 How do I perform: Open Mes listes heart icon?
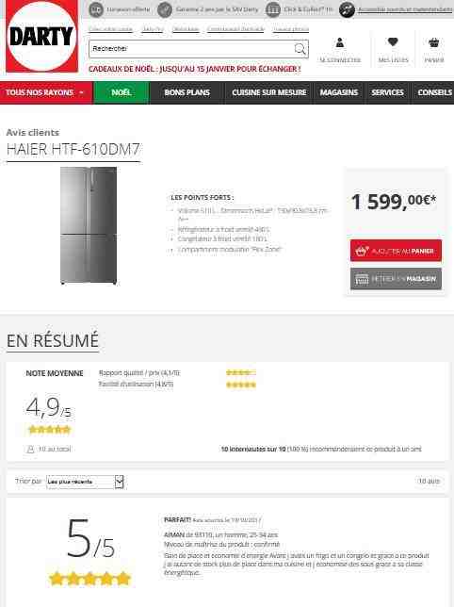coord(393,41)
